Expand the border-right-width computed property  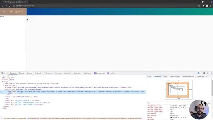pyautogui.click(x=147, y=112)
